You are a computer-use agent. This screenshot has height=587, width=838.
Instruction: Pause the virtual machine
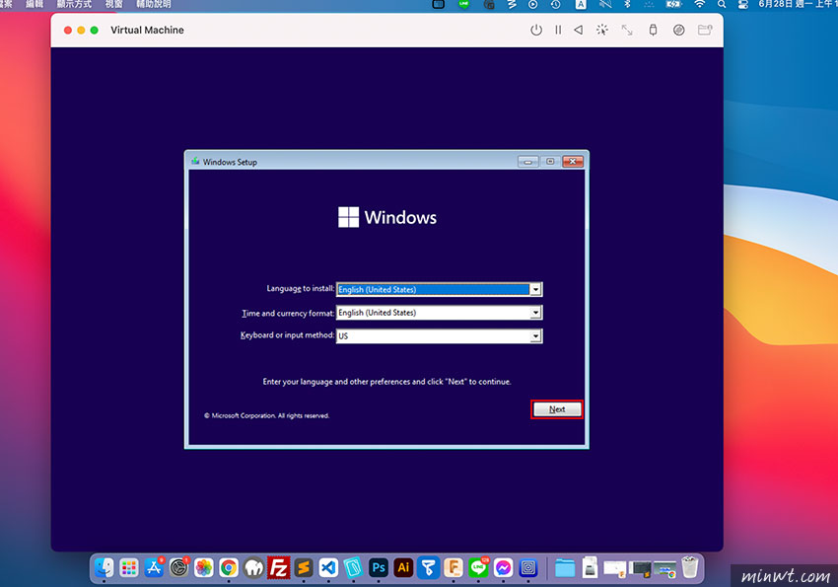tap(558, 30)
